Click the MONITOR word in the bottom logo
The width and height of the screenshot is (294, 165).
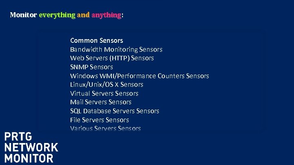click(x=29, y=158)
